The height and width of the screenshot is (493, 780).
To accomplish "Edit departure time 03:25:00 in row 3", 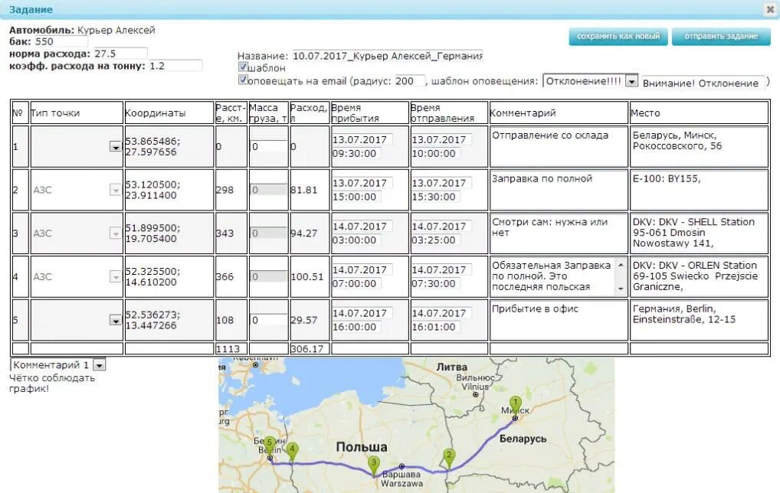I will point(436,240).
